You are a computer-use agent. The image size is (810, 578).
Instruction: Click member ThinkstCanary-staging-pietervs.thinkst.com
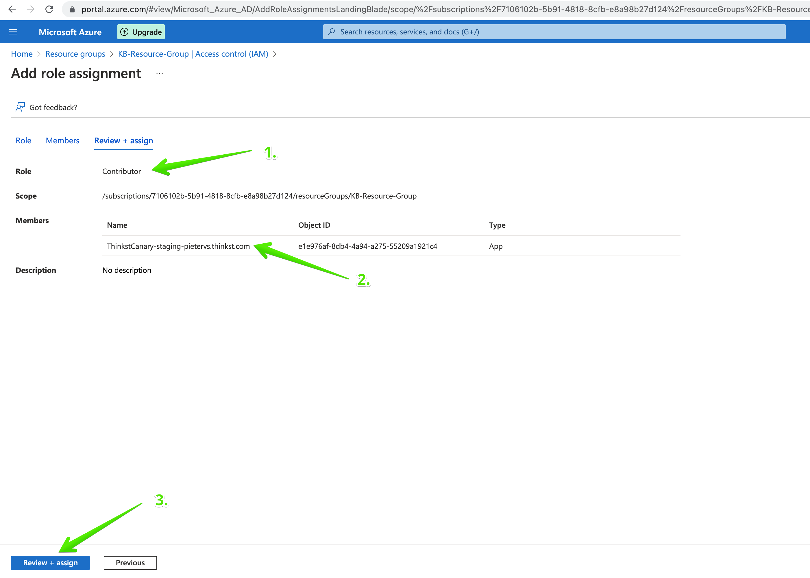178,246
